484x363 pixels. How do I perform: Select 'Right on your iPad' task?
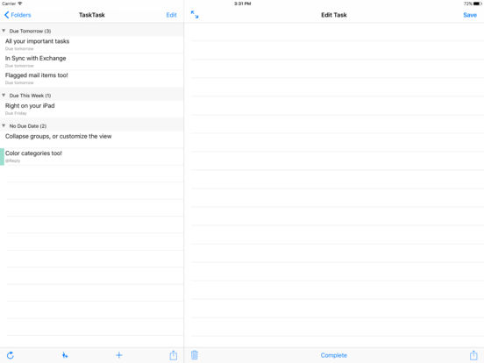[92, 109]
